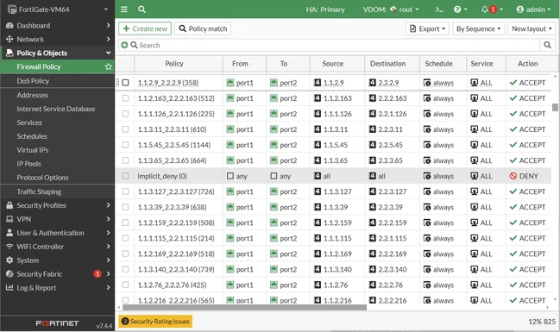Click the Dashboard gauge icon
The width and height of the screenshot is (560, 332).
pos(9,26)
